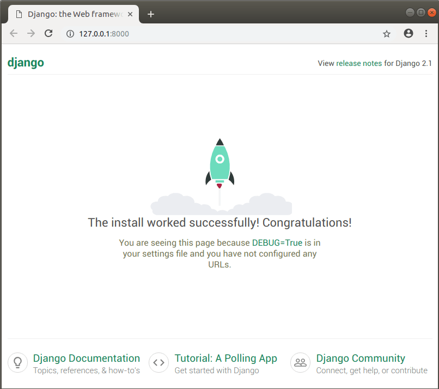Minimize the browser window
This screenshot has width=439, height=389.
pos(410,13)
